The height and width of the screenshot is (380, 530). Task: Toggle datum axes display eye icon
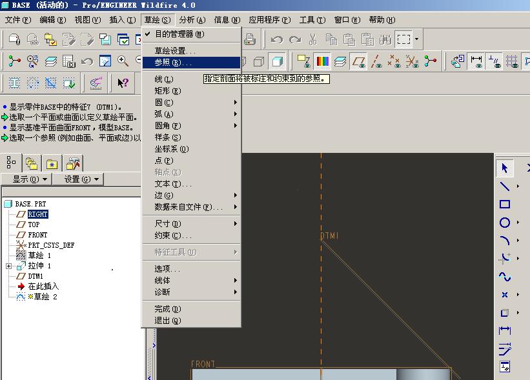pos(376,61)
